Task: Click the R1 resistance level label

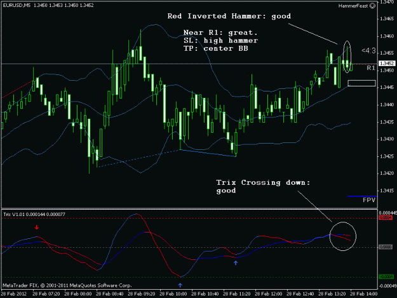Action: [371, 68]
